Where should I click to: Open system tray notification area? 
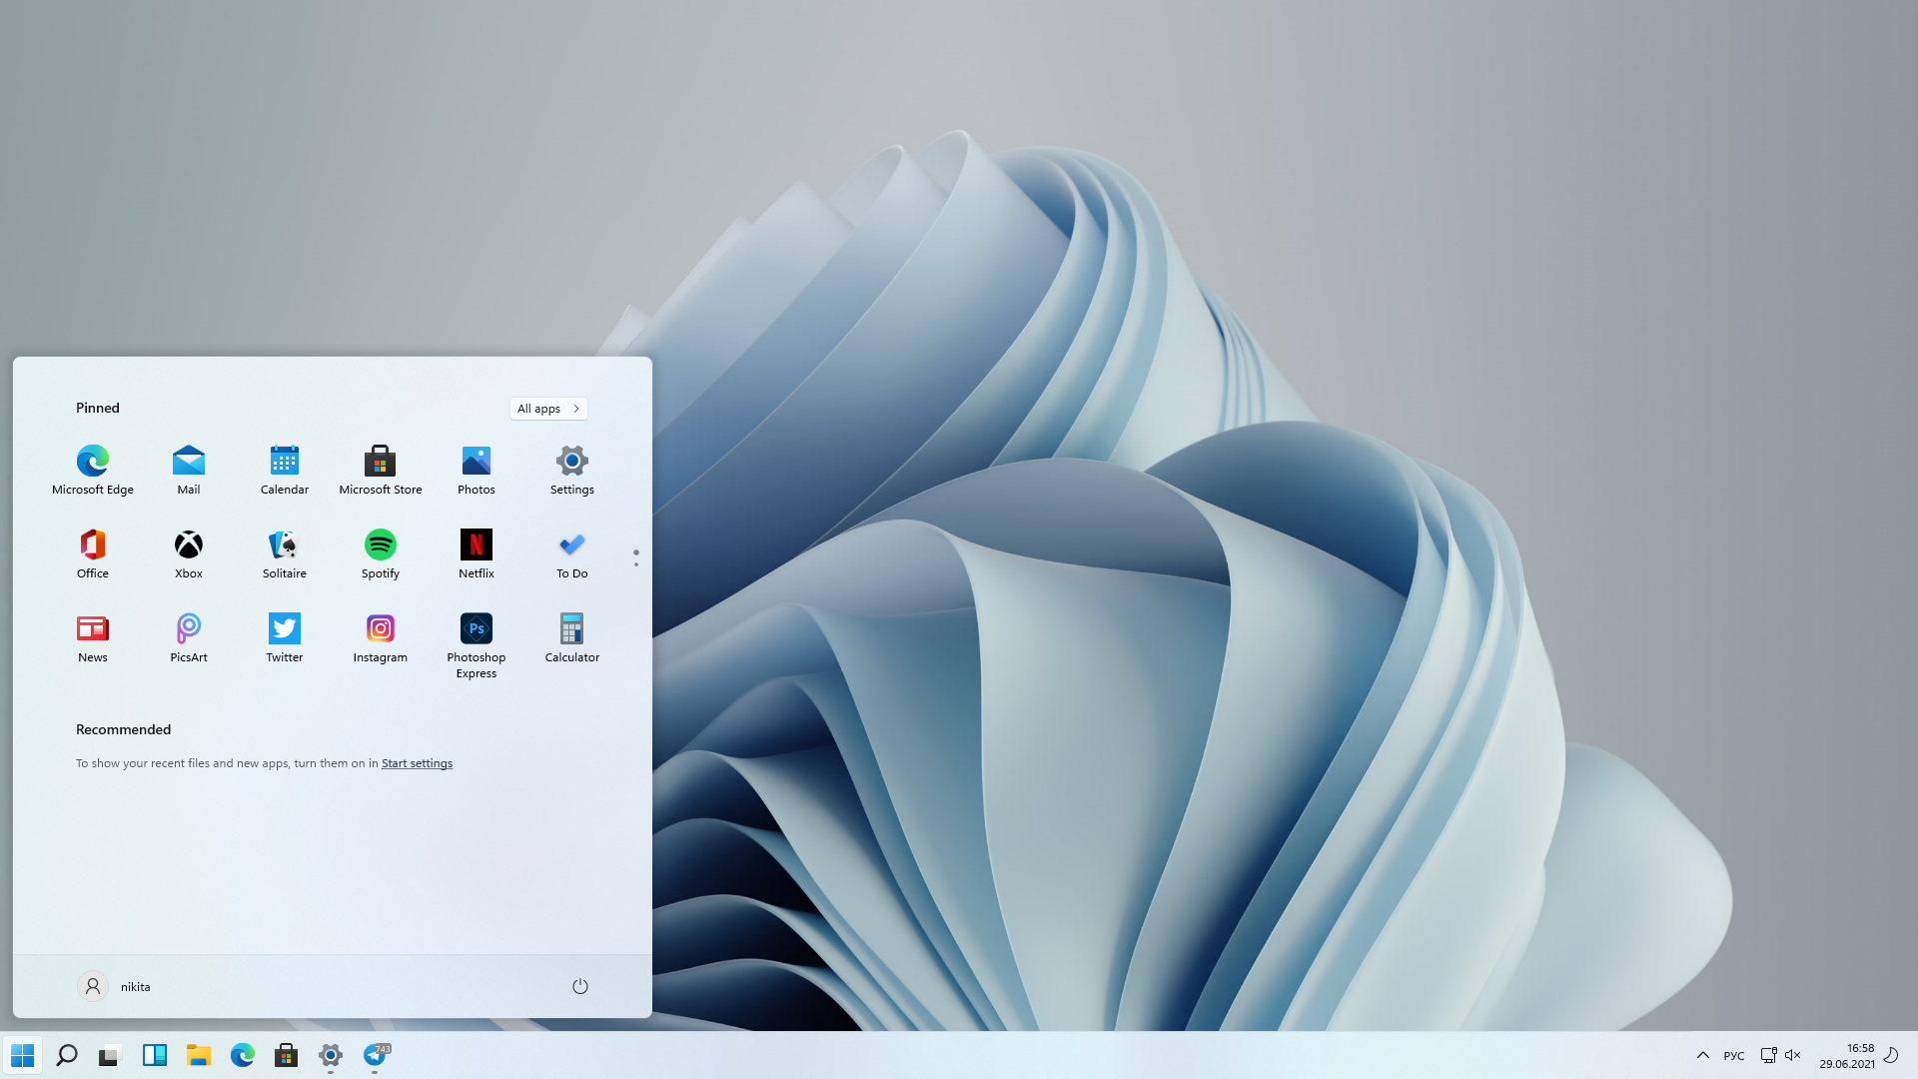(x=1703, y=1055)
